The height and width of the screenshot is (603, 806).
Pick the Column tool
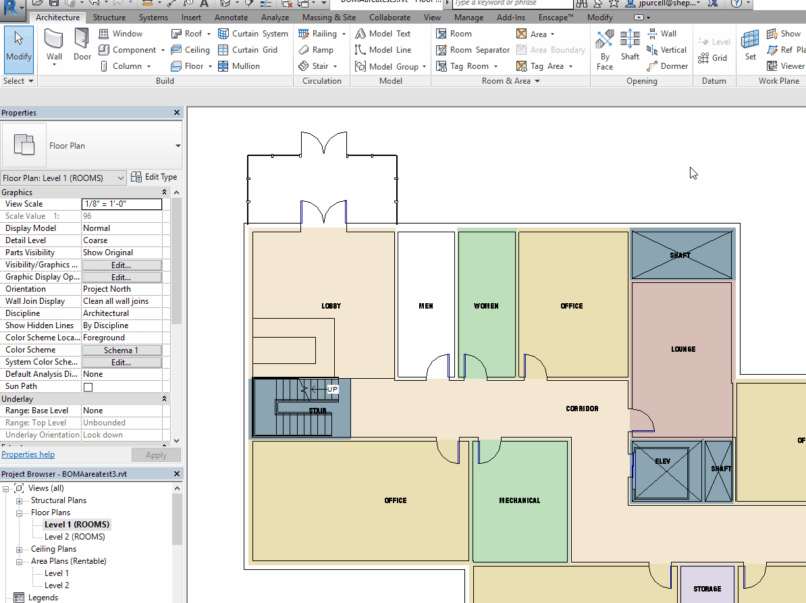(121, 65)
